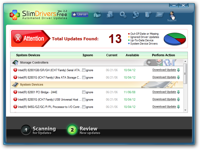Click the red X status icon for Serial ATA
The height and width of the screenshot is (150, 200).
pyautogui.click(x=15, y=70)
